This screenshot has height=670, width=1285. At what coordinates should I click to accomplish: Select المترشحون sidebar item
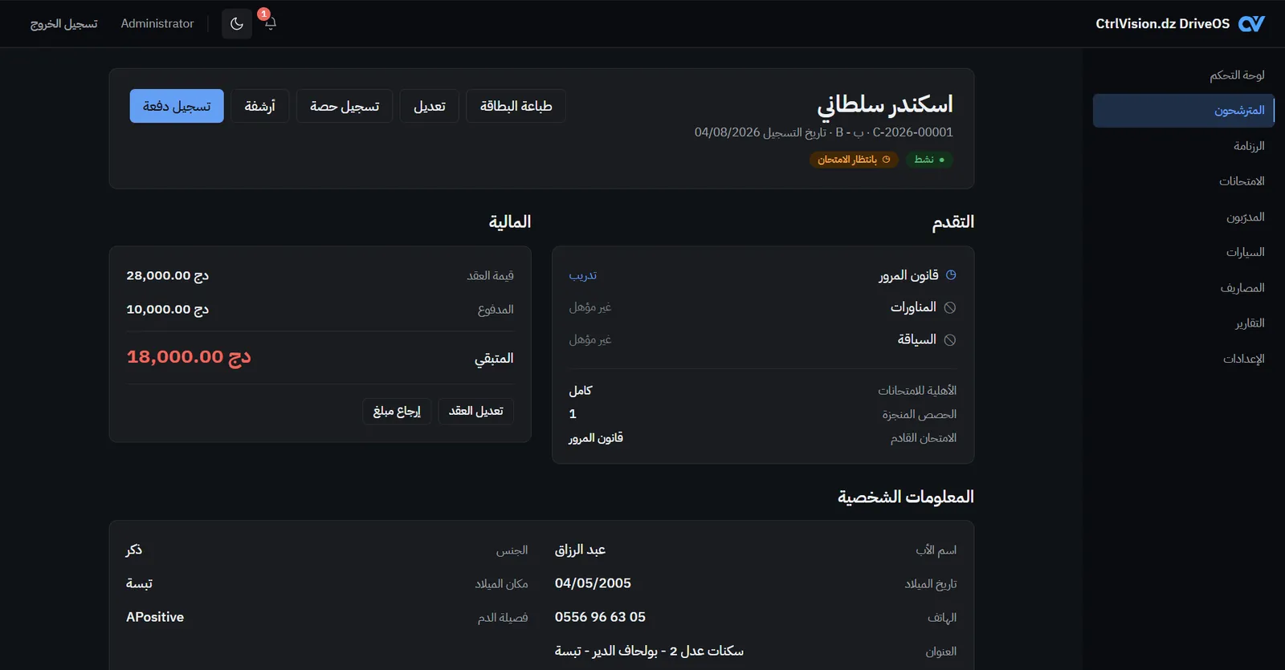pyautogui.click(x=1184, y=111)
